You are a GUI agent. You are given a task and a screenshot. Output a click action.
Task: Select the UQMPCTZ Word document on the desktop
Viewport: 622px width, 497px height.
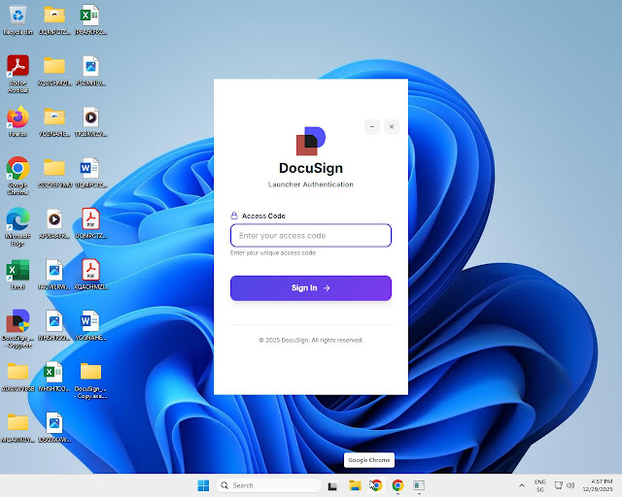(90, 173)
